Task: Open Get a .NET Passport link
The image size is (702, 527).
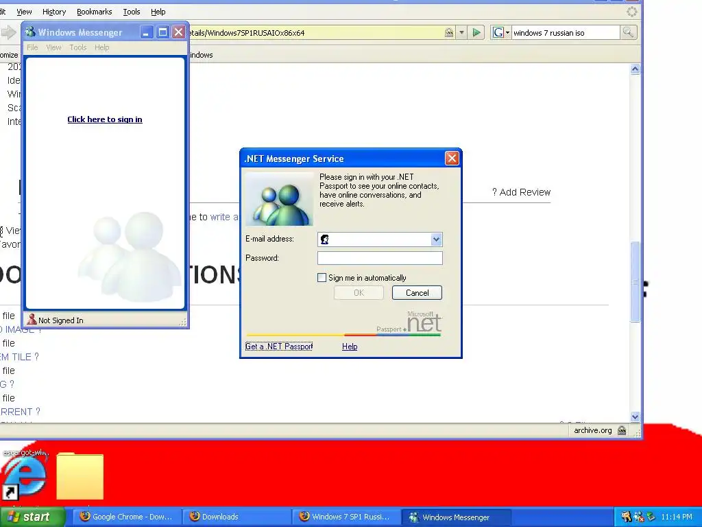Action: click(x=278, y=347)
